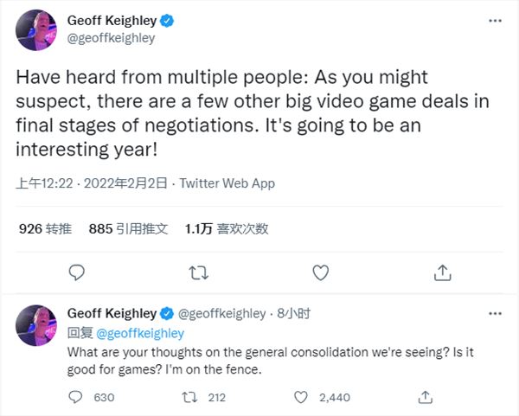Share the main tweet via upload icon

tap(443, 272)
